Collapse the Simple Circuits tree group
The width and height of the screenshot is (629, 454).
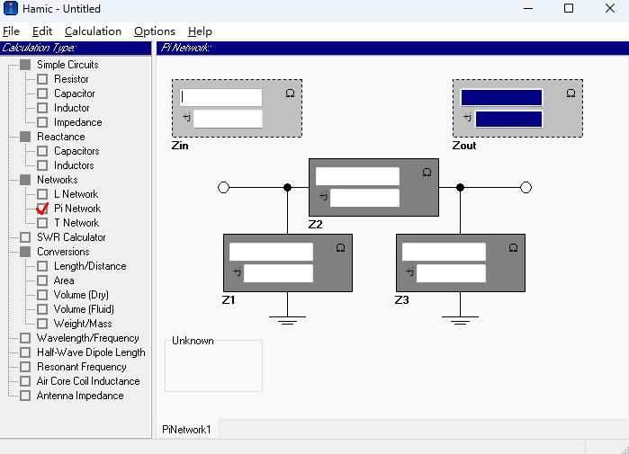(25, 65)
